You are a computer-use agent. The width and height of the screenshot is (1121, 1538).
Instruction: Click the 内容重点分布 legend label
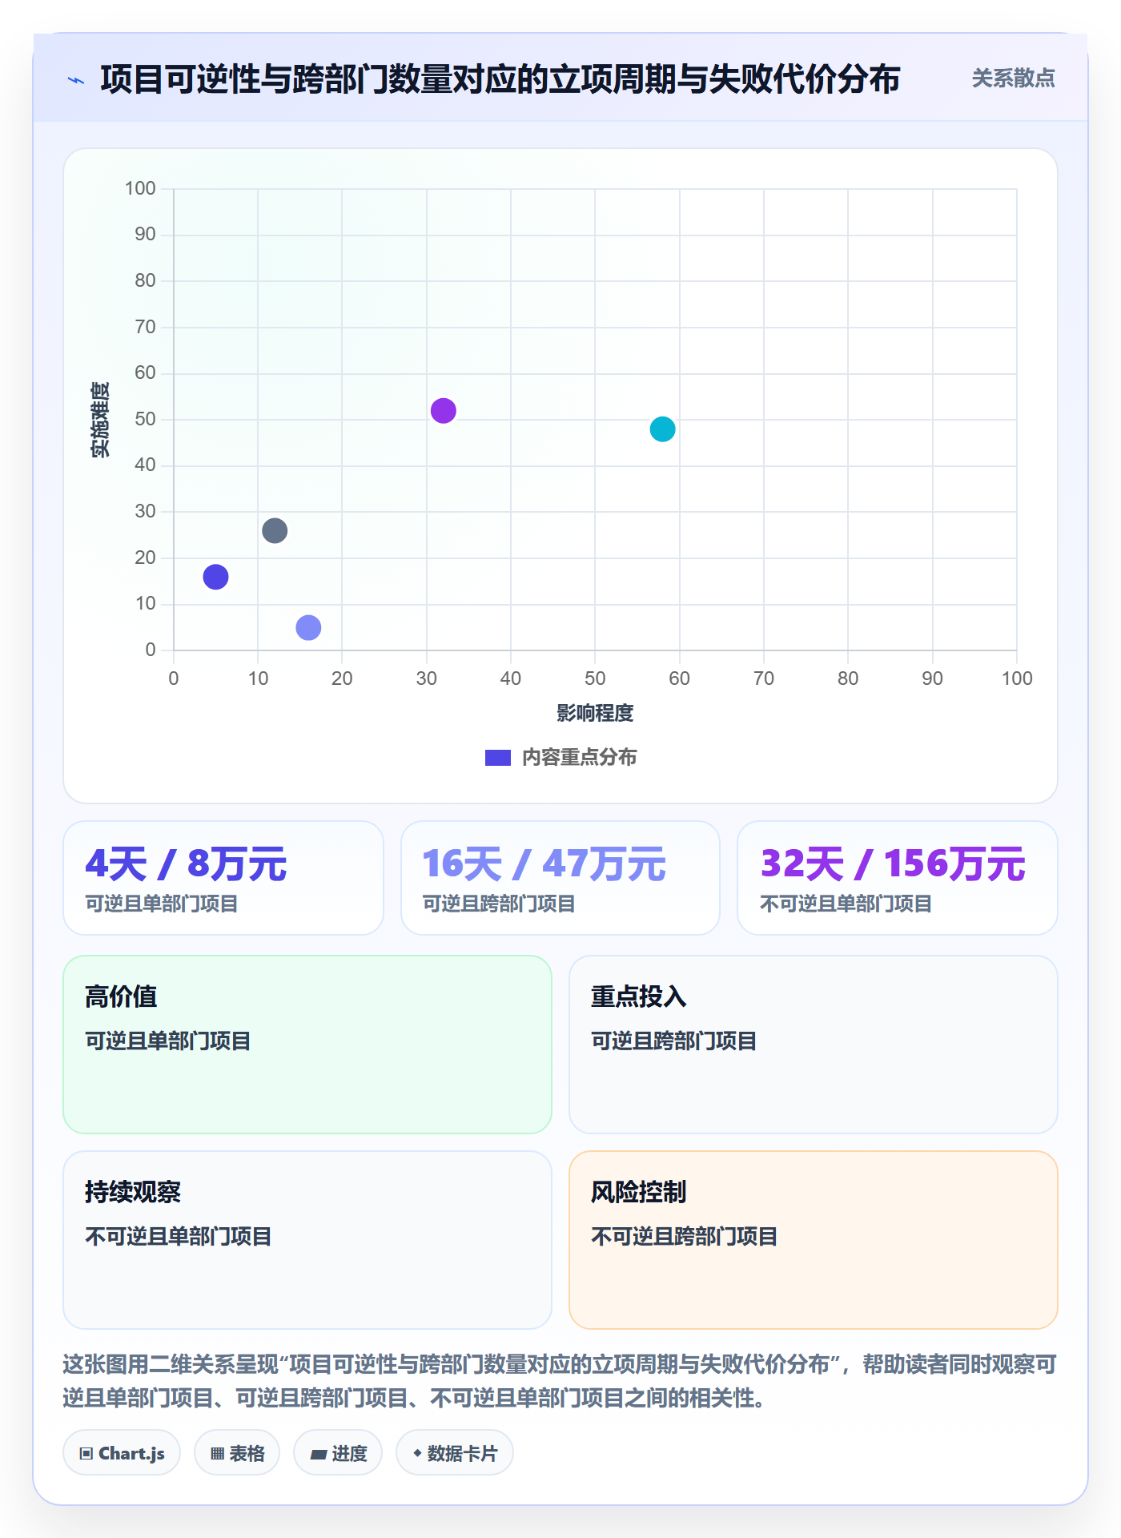tap(579, 758)
